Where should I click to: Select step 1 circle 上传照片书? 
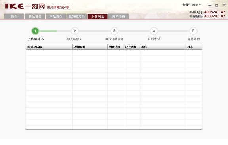(x=35, y=31)
